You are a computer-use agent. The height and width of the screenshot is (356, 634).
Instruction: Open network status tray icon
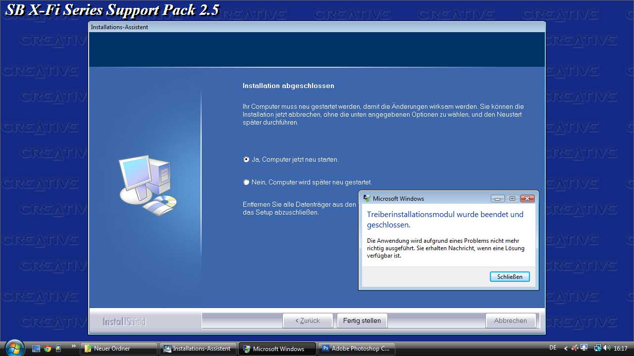coord(597,348)
